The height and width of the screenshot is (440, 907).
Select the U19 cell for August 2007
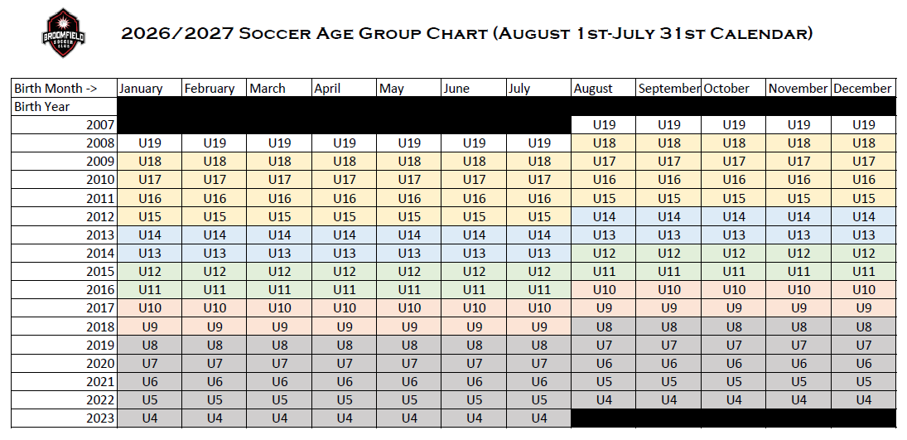[604, 125]
